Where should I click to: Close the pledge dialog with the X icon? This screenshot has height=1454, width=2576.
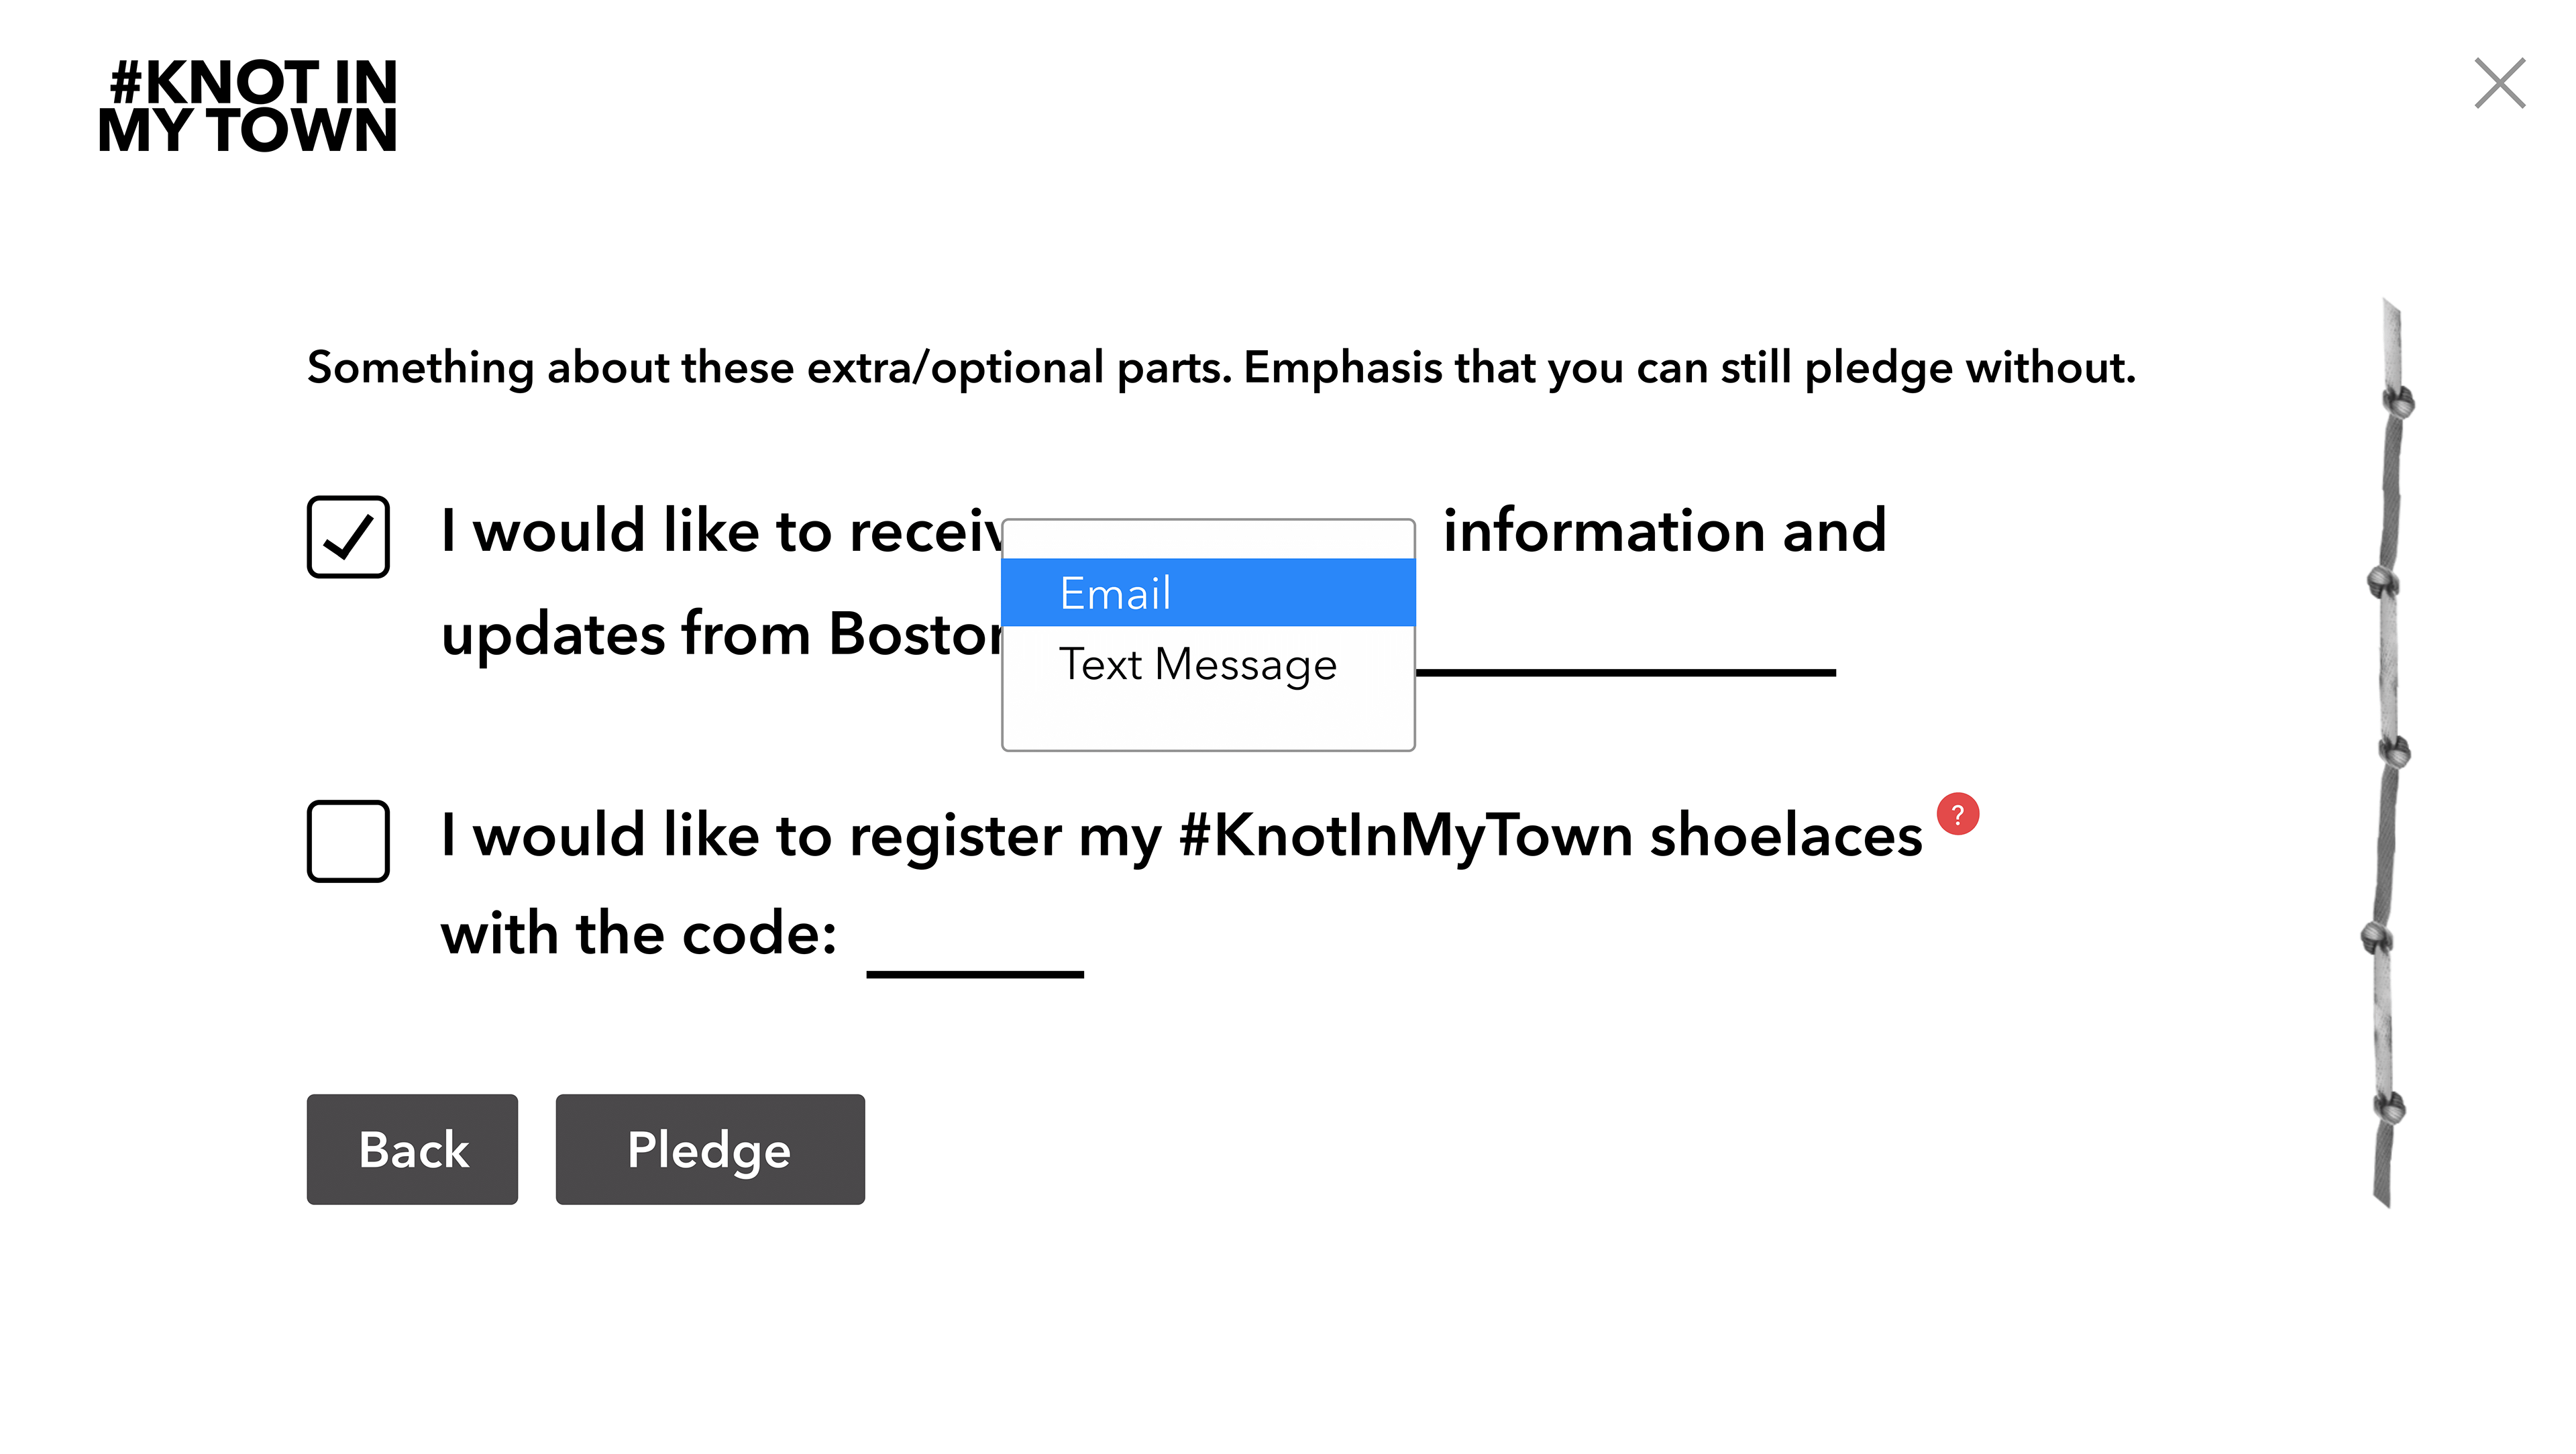point(2499,83)
